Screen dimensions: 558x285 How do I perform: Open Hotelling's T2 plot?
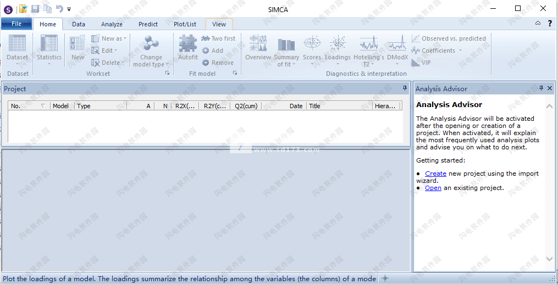pos(369,50)
